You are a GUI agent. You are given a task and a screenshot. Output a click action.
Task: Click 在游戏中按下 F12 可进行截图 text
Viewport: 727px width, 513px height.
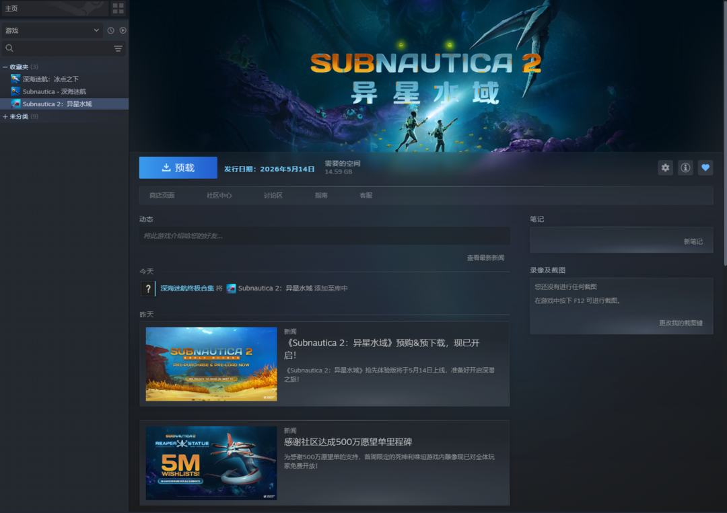[578, 301]
